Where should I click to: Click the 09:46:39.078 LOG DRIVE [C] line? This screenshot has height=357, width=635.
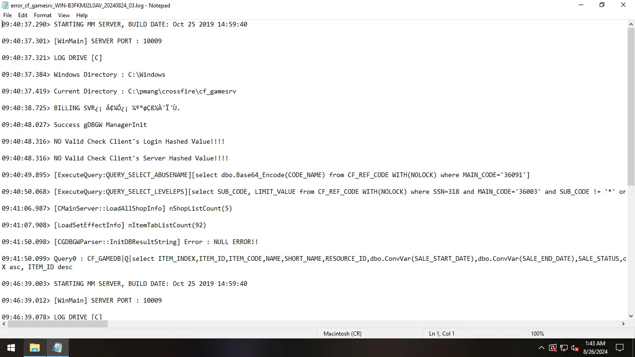pyautogui.click(x=52, y=317)
